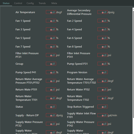Screen dimensions: 134x134
Task: Click Supply Water Inlet Flow FT01 value
Action: click(x=102, y=115)
